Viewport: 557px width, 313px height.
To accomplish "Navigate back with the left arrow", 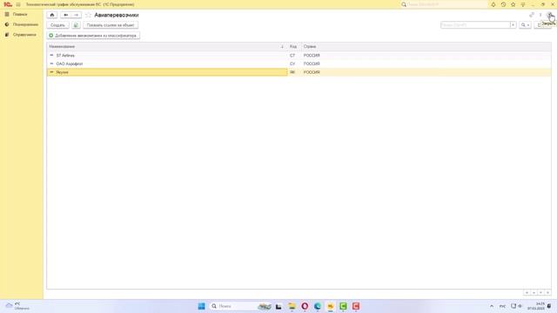I will 66,15.
